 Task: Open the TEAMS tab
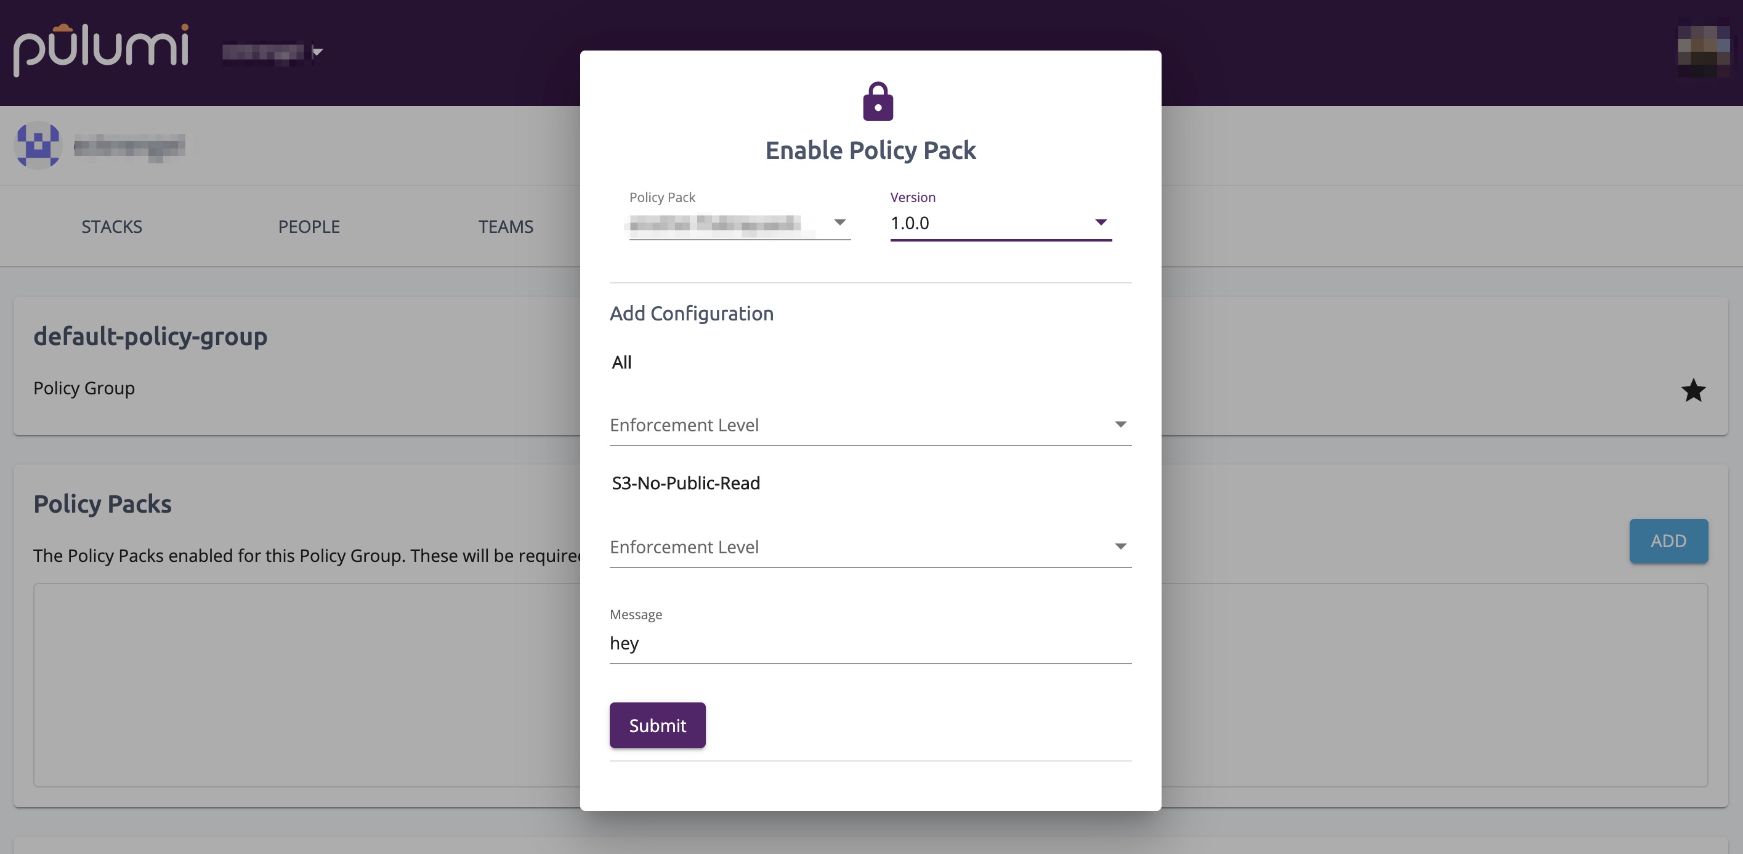(x=506, y=227)
